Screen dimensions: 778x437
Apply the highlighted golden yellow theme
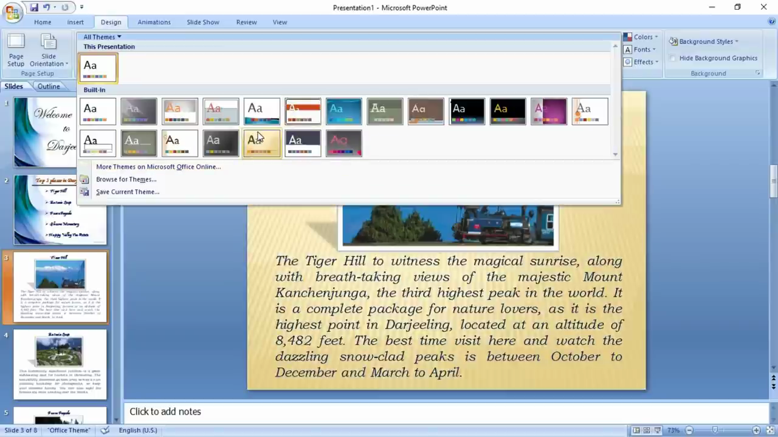[262, 143]
